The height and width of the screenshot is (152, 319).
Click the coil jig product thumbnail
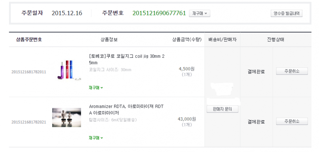coord(66,71)
